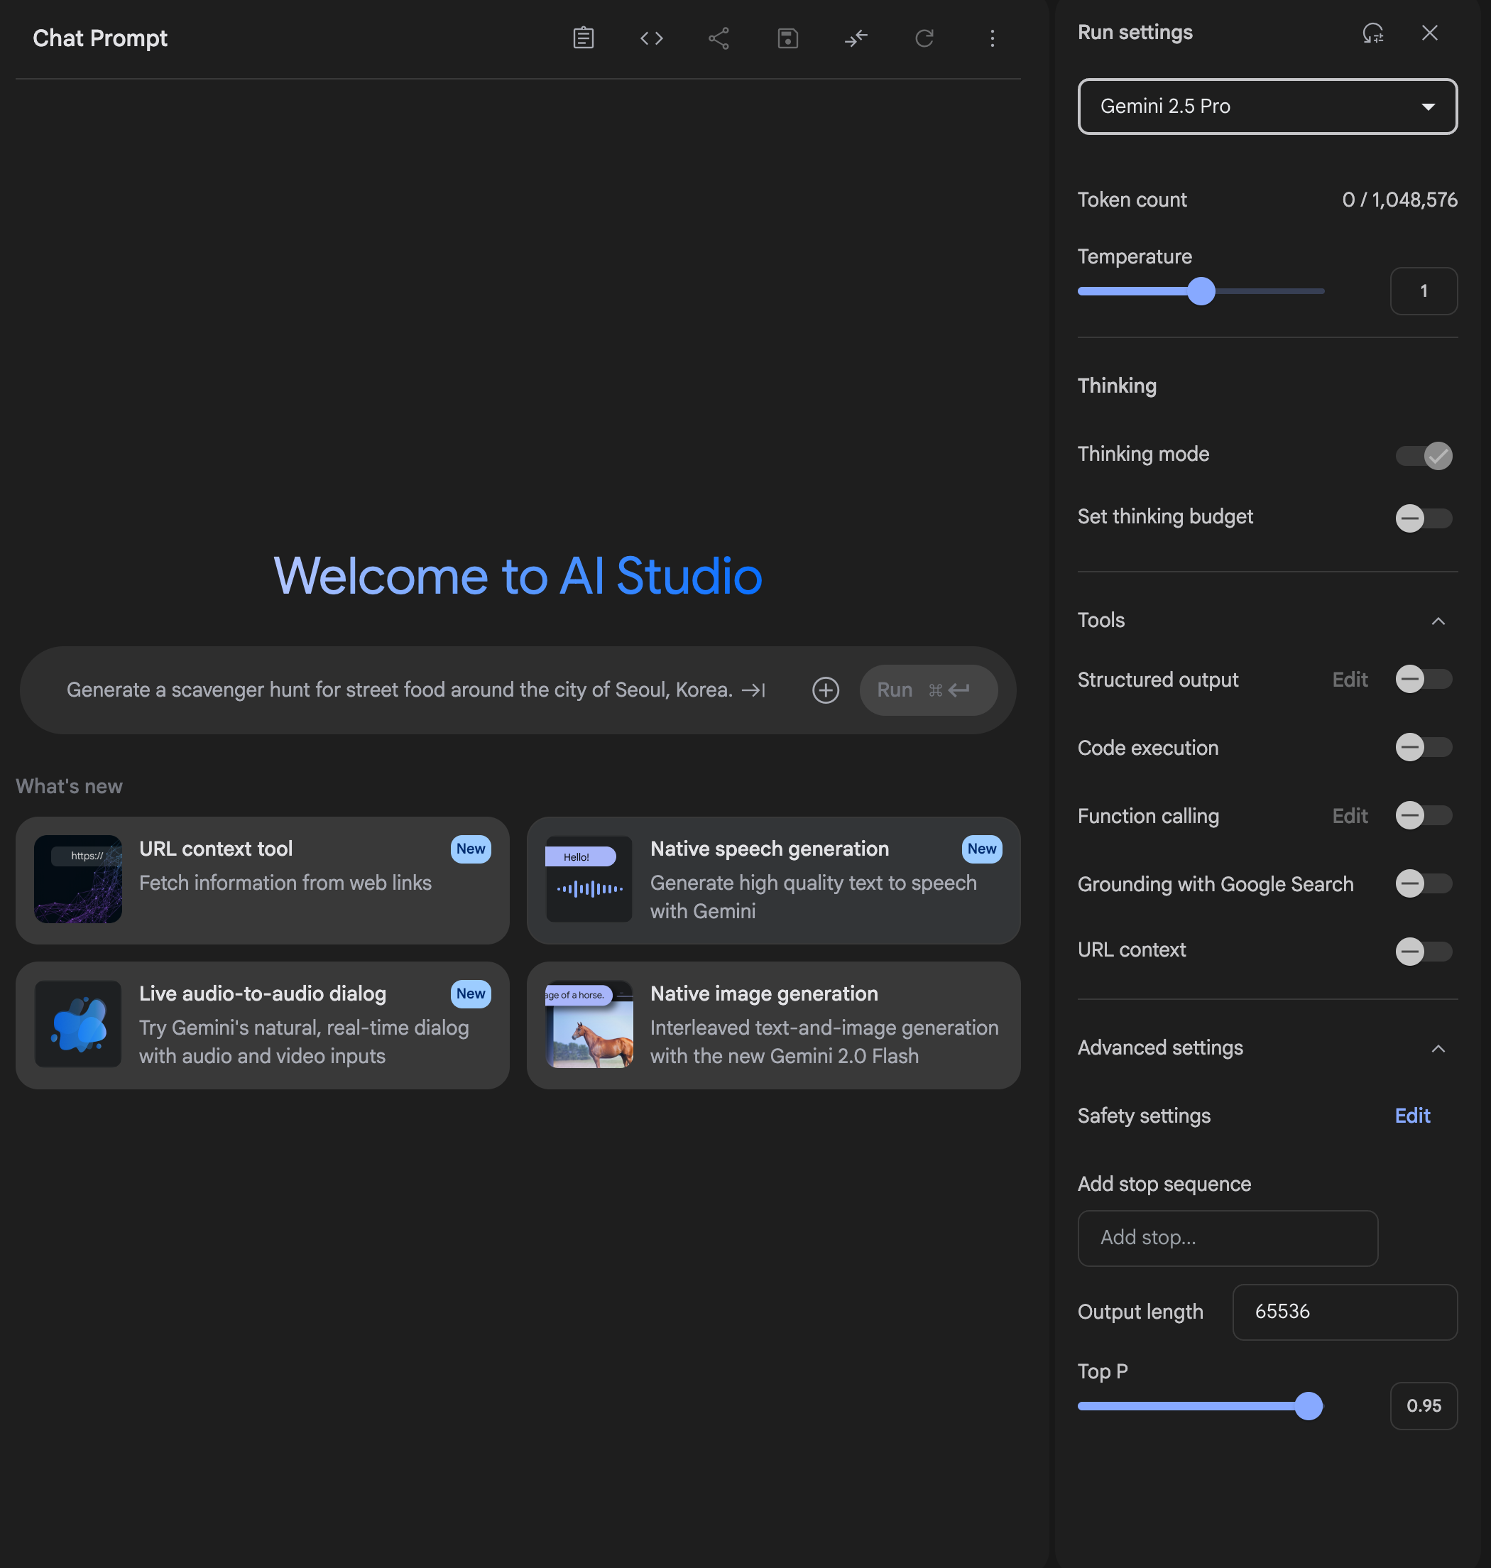Click the Run button

(928, 690)
